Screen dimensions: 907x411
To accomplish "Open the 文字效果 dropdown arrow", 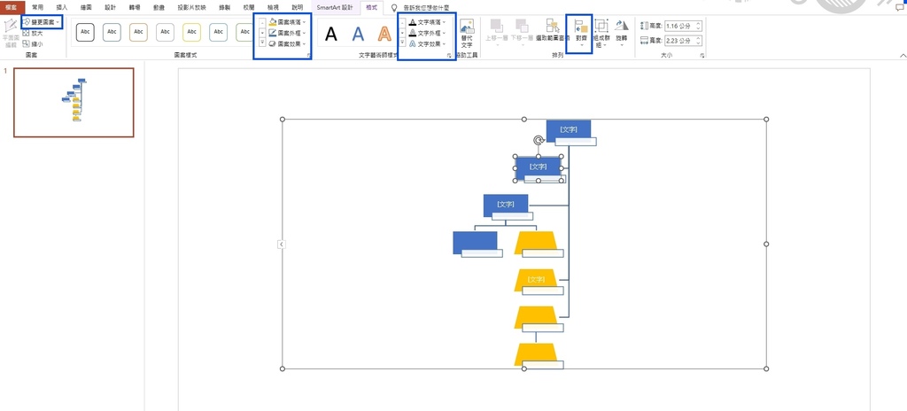I will click(445, 44).
